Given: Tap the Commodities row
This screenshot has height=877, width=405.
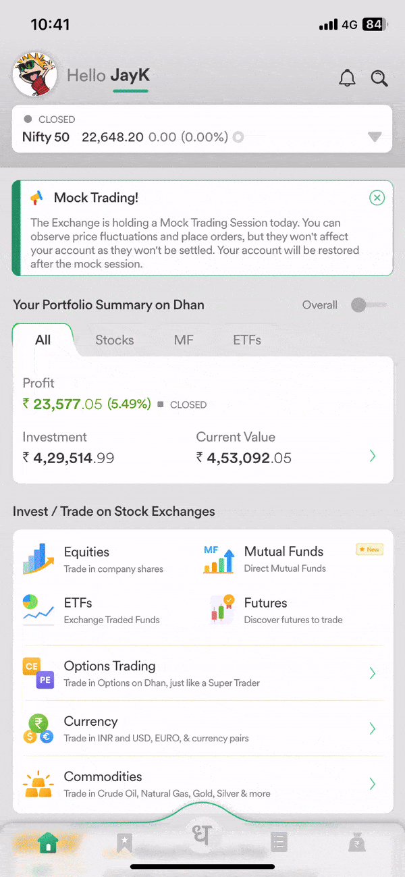Looking at the screenshot, I should [202, 784].
